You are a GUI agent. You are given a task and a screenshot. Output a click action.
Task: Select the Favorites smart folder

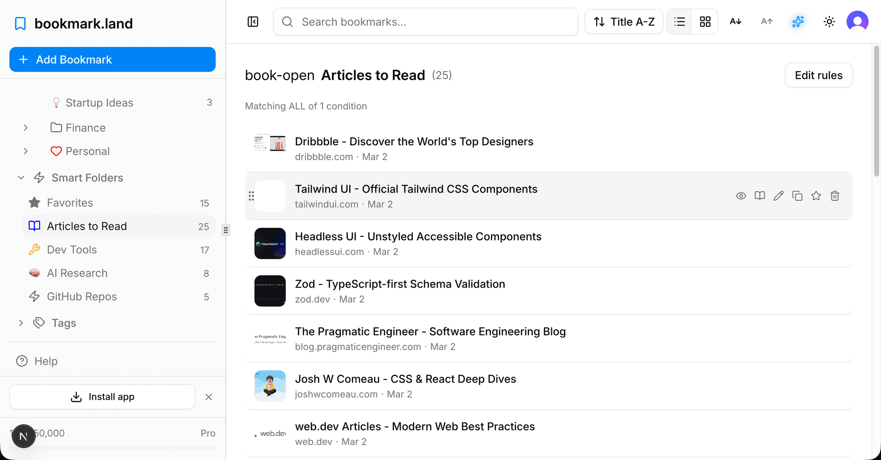119,203
